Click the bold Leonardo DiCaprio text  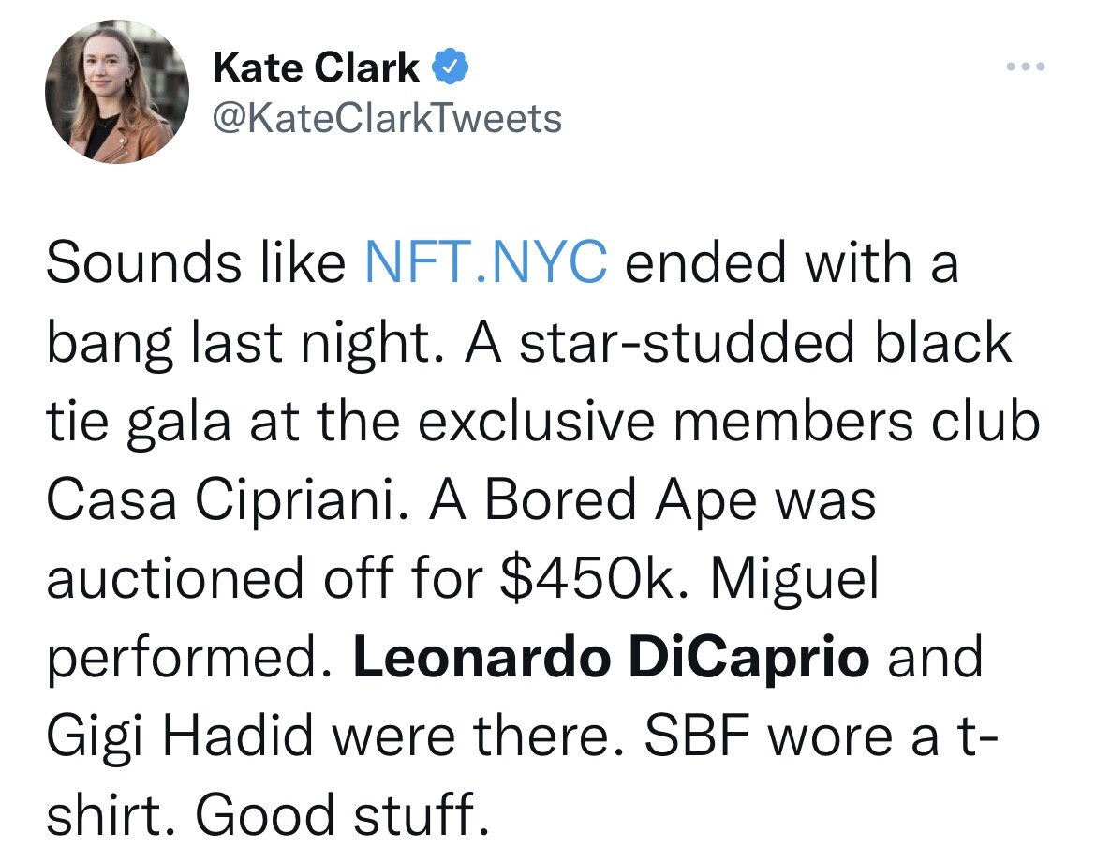click(612, 657)
